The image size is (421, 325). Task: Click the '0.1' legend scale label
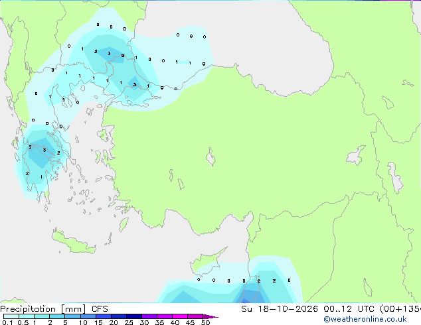click(x=7, y=322)
